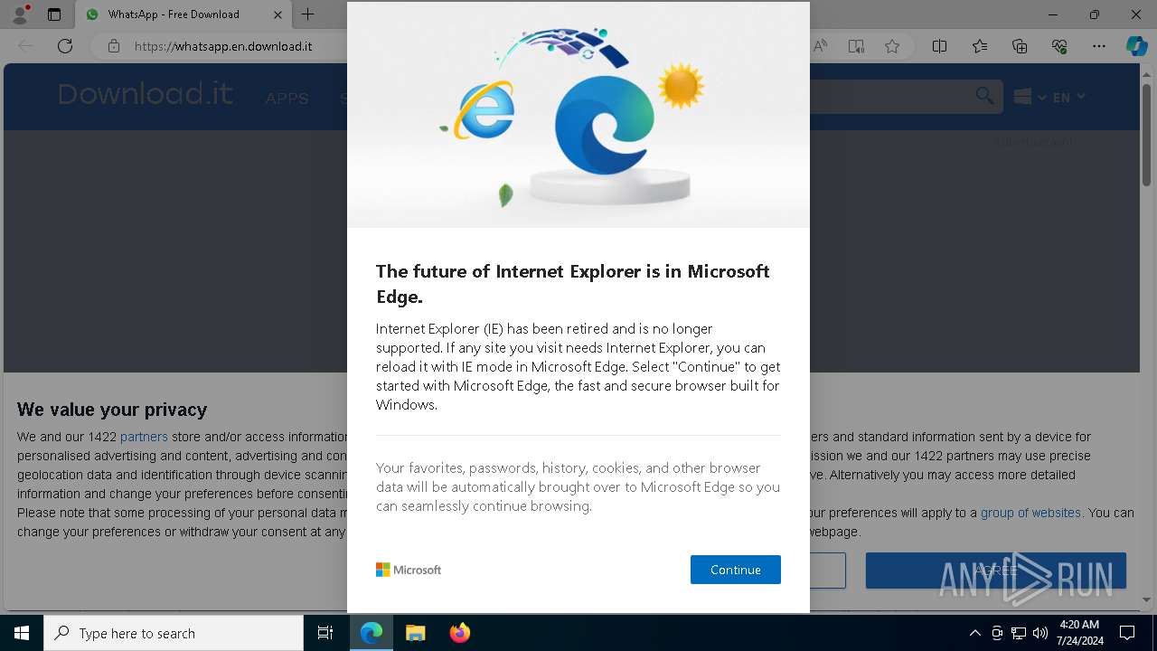Open the Collections icon
The image size is (1157, 651).
click(x=1020, y=46)
